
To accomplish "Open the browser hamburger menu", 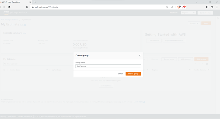I will [x=217, y=7].
